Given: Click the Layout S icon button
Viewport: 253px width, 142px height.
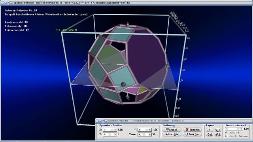Looking at the screenshot, I should [x=218, y=134].
